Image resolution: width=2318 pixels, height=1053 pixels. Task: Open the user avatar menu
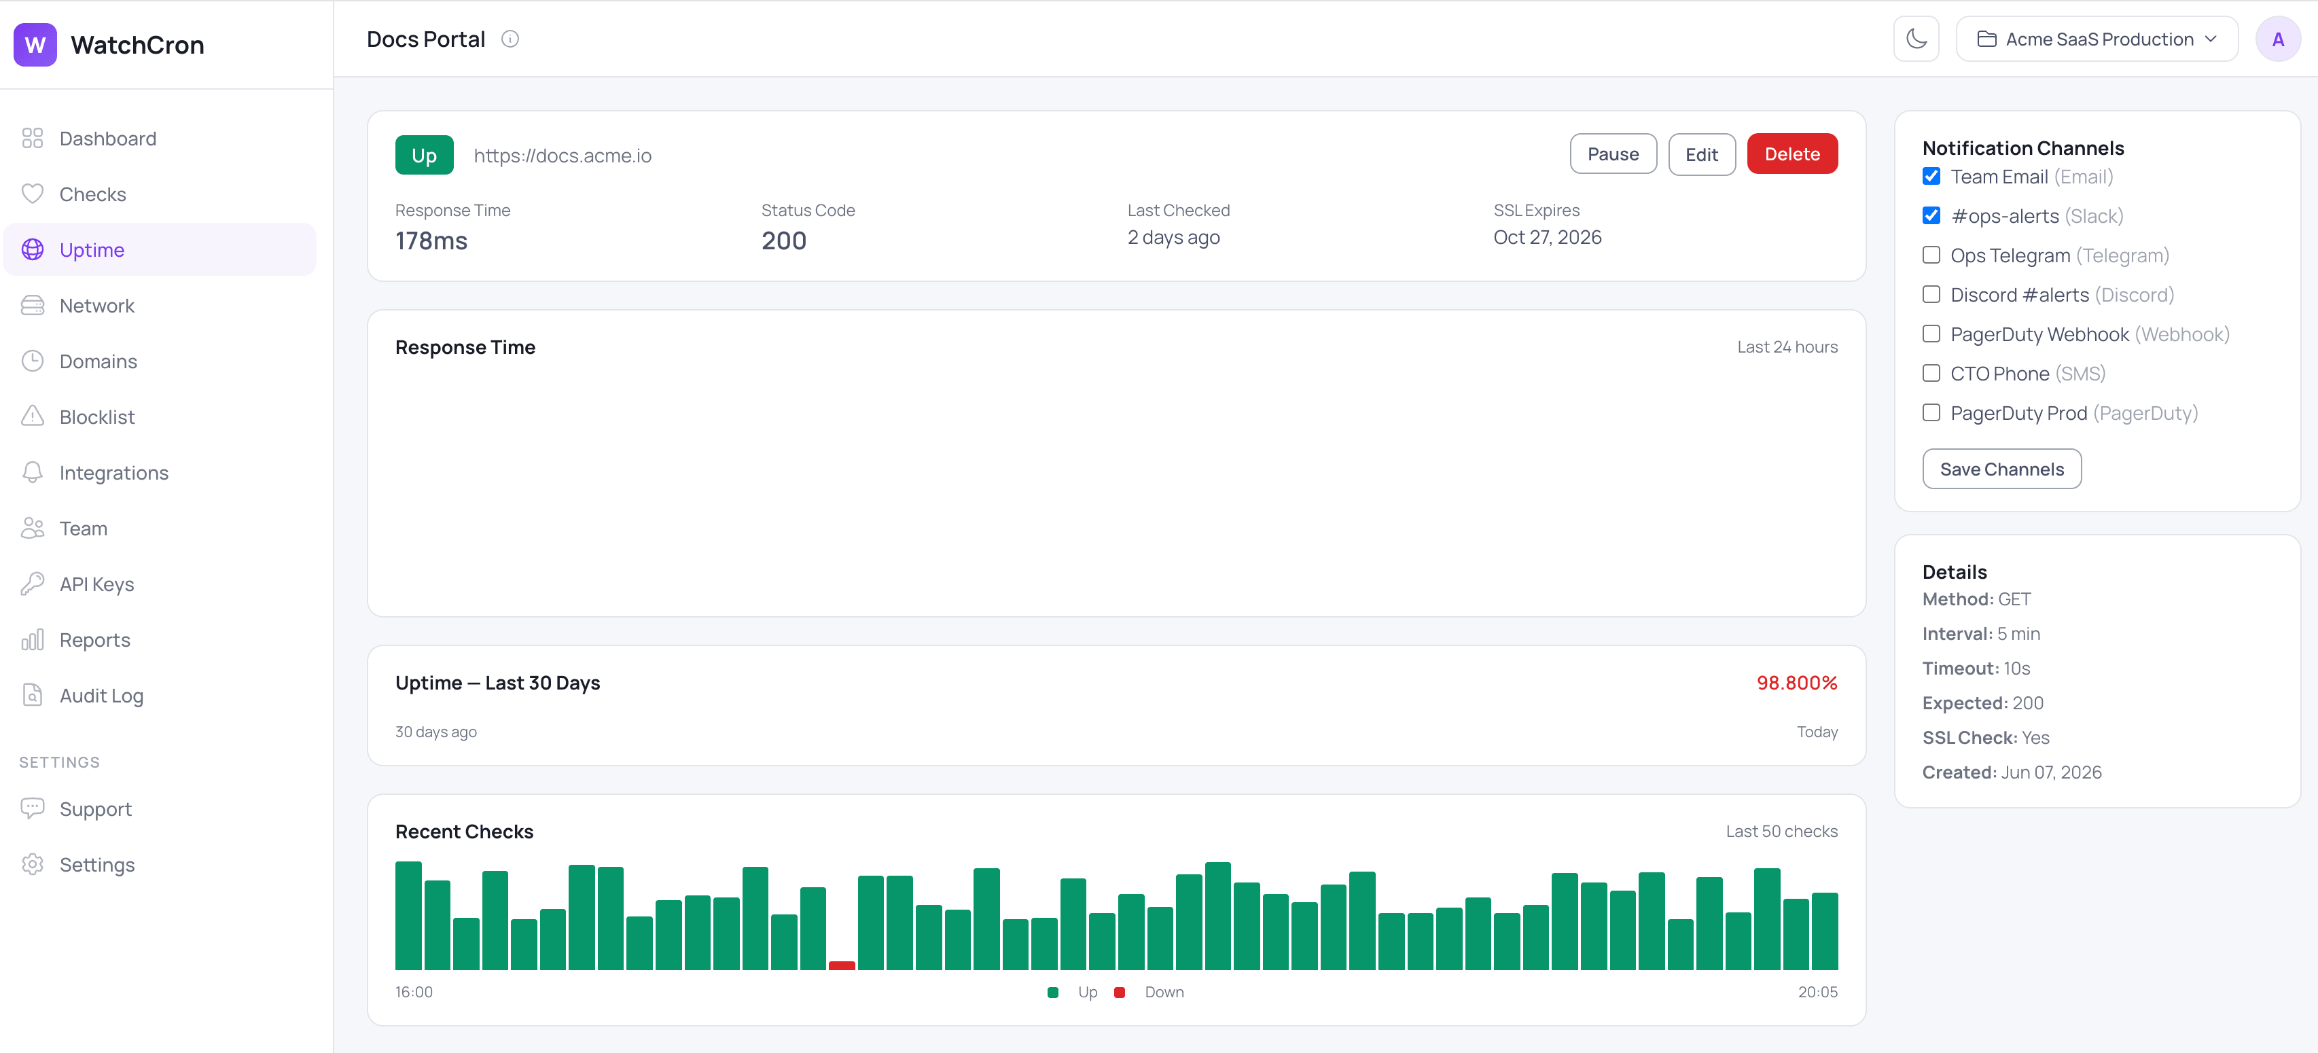tap(2277, 39)
